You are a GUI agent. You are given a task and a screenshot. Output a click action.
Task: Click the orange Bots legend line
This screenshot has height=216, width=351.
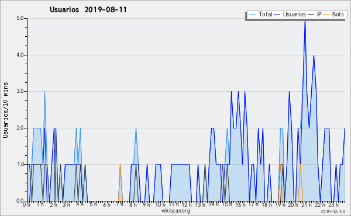click(x=326, y=15)
